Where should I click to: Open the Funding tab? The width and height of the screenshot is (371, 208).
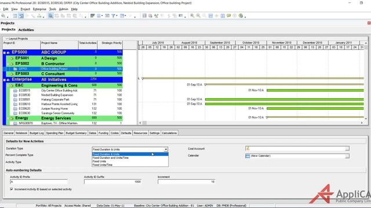103,133
